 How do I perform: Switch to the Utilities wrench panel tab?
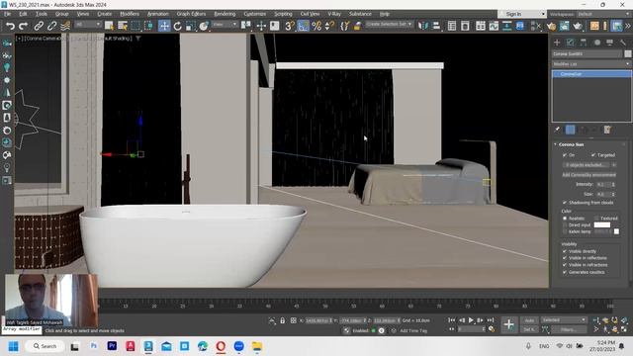coord(623,42)
